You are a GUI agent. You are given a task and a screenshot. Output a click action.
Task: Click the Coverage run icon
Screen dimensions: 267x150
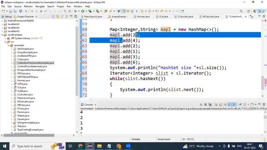point(90,11)
